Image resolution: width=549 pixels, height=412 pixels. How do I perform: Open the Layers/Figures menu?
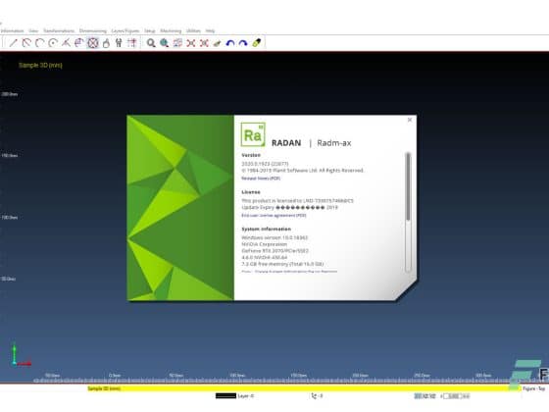tap(125, 30)
